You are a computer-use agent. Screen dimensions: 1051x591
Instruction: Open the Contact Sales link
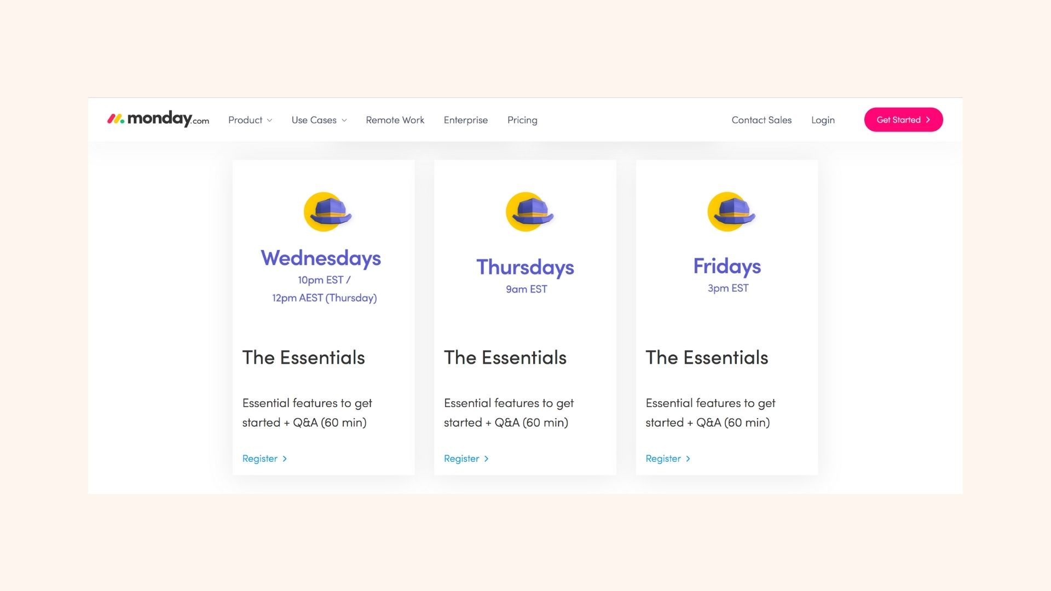point(761,120)
